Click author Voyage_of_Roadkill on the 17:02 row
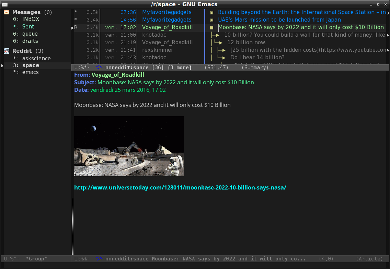This screenshot has width=390, height=269. pos(168,27)
